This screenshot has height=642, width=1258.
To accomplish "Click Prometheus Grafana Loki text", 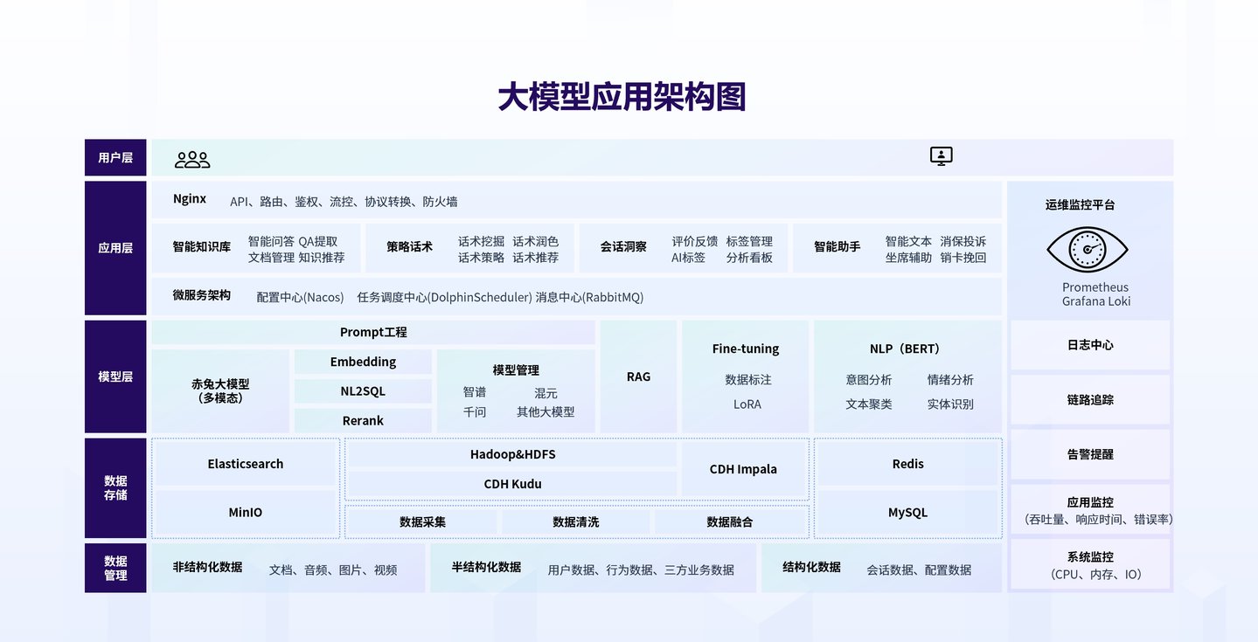I will click(x=1095, y=294).
